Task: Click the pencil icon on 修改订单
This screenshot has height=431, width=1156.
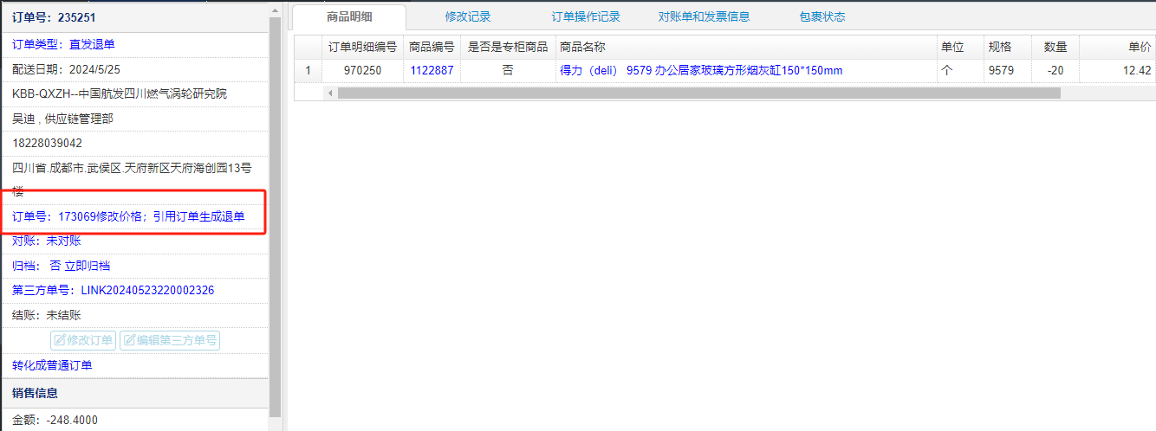Action: click(60, 340)
